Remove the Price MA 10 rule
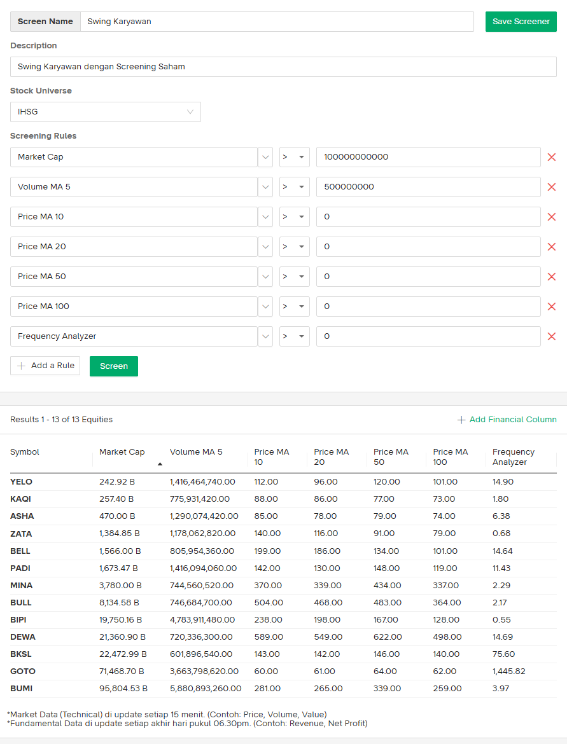 (x=552, y=217)
